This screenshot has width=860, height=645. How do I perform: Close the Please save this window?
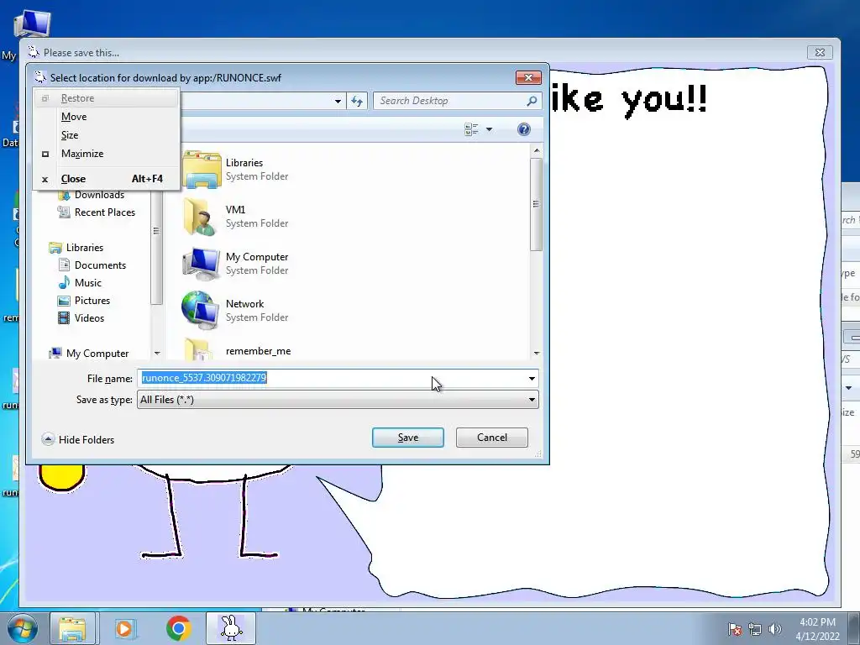pos(820,52)
